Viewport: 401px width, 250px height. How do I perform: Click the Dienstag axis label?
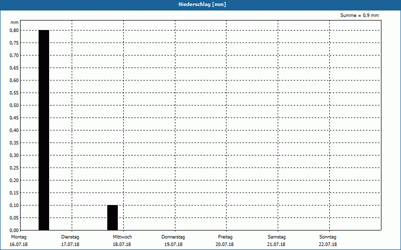click(x=70, y=237)
